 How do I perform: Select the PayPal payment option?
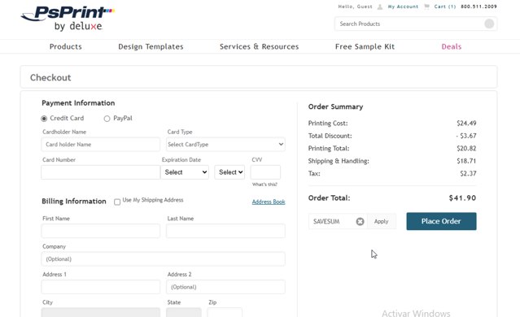(x=107, y=119)
